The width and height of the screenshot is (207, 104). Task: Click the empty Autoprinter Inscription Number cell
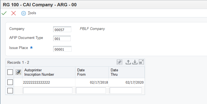pyautogui.click(x=48, y=90)
